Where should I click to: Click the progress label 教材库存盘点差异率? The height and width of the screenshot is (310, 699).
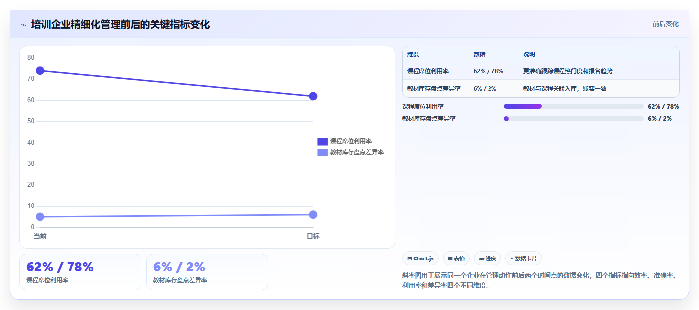(429, 119)
